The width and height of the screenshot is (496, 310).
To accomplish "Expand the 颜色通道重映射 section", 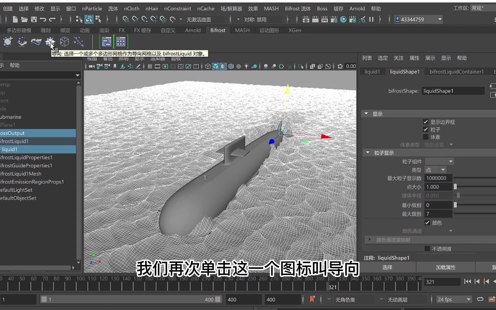I will pos(369,239).
